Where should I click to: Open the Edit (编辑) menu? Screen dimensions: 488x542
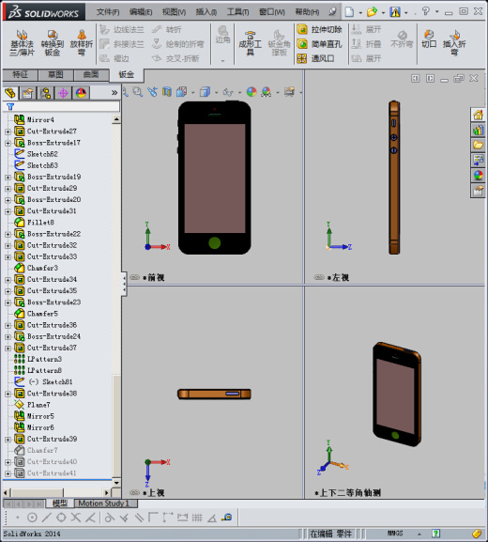(141, 12)
